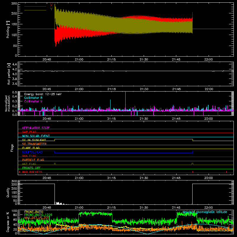Click the 3.6 tick on Roll period axis
The height and width of the screenshot is (237, 237).
tap(15, 84)
